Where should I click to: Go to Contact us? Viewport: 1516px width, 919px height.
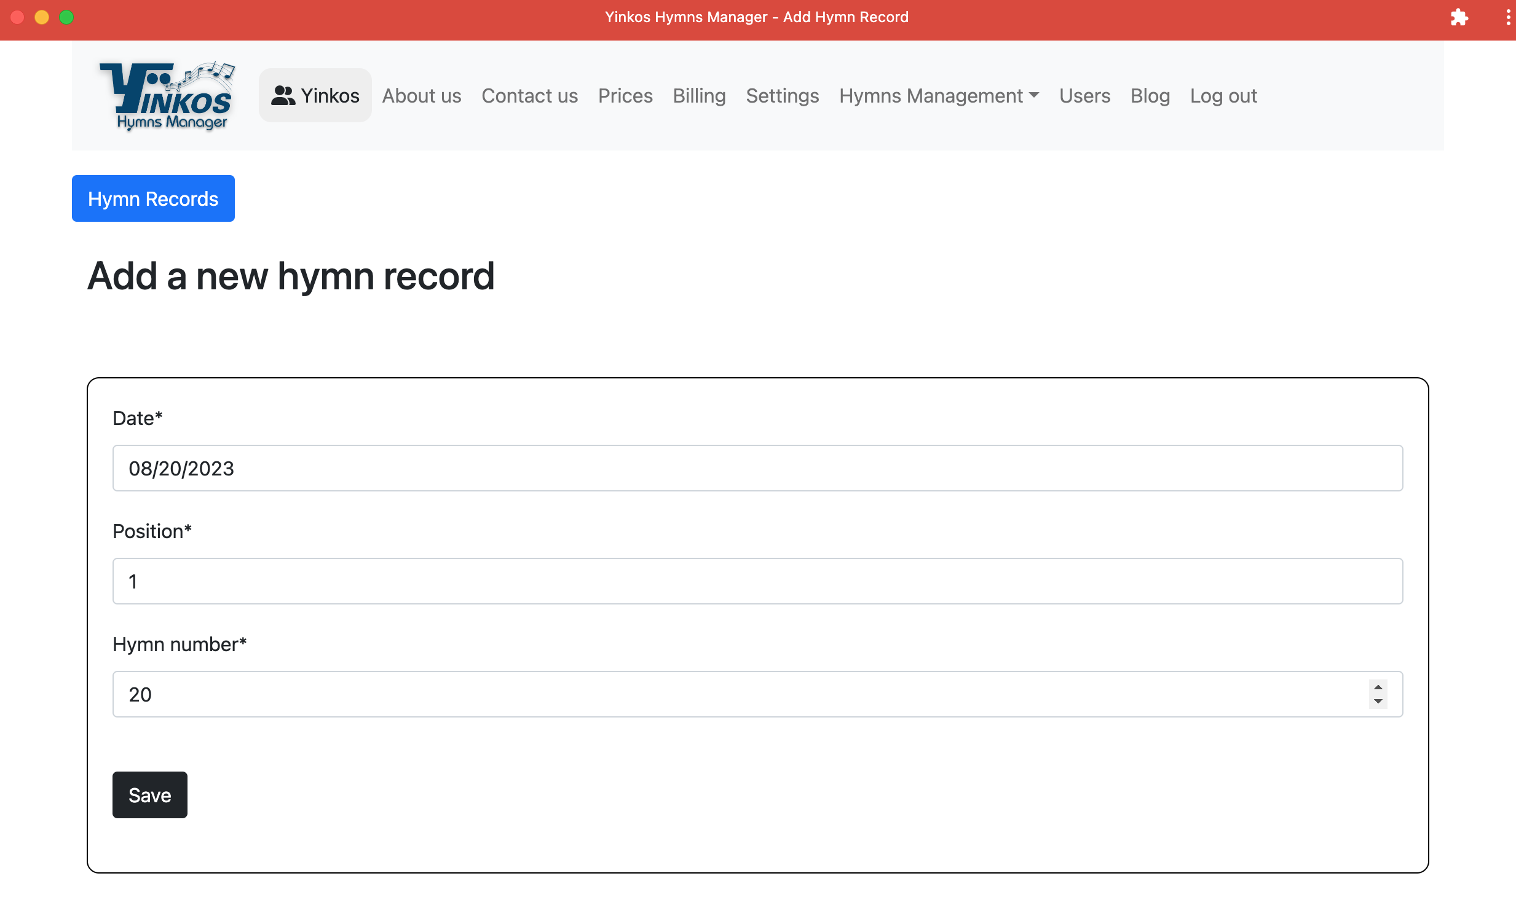tap(529, 95)
